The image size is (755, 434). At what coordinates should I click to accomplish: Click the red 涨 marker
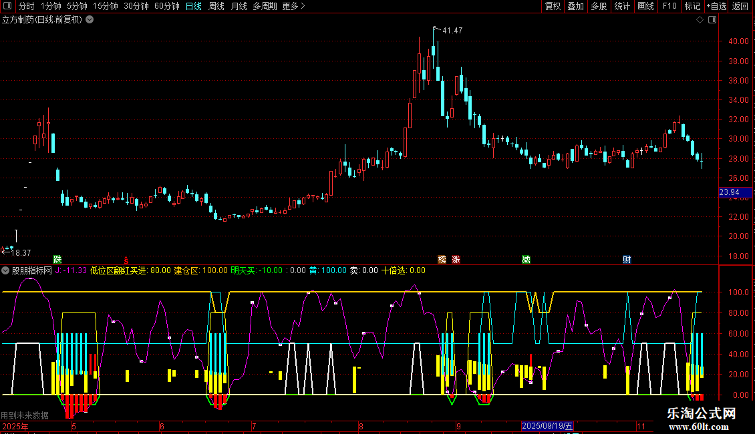tap(456, 259)
